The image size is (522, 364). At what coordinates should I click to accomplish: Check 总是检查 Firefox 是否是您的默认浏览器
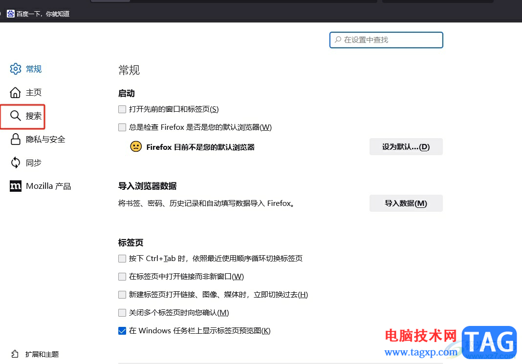pos(122,127)
